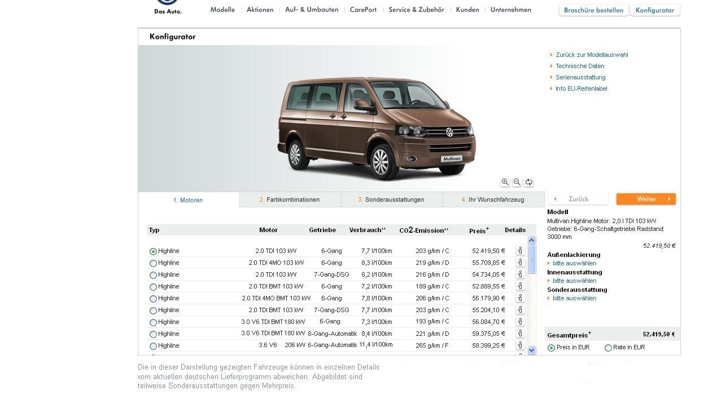This screenshot has width=717, height=395.
Task: Open details icon for 52.419,50 € row
Action: [520, 251]
